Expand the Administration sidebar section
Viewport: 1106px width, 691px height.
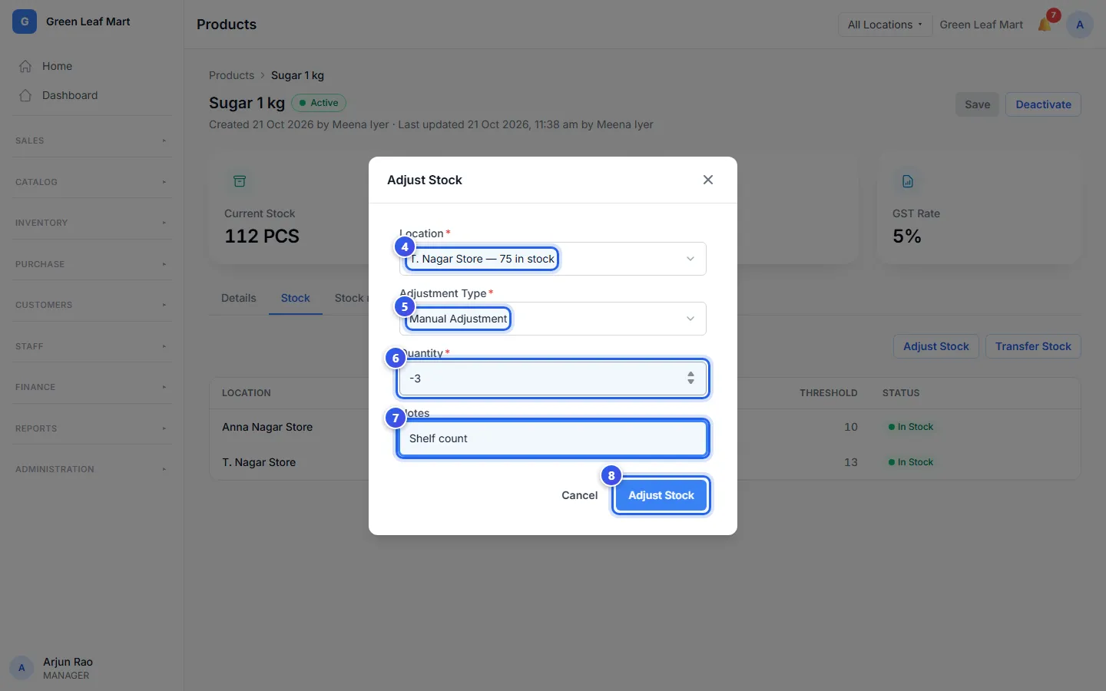click(92, 469)
